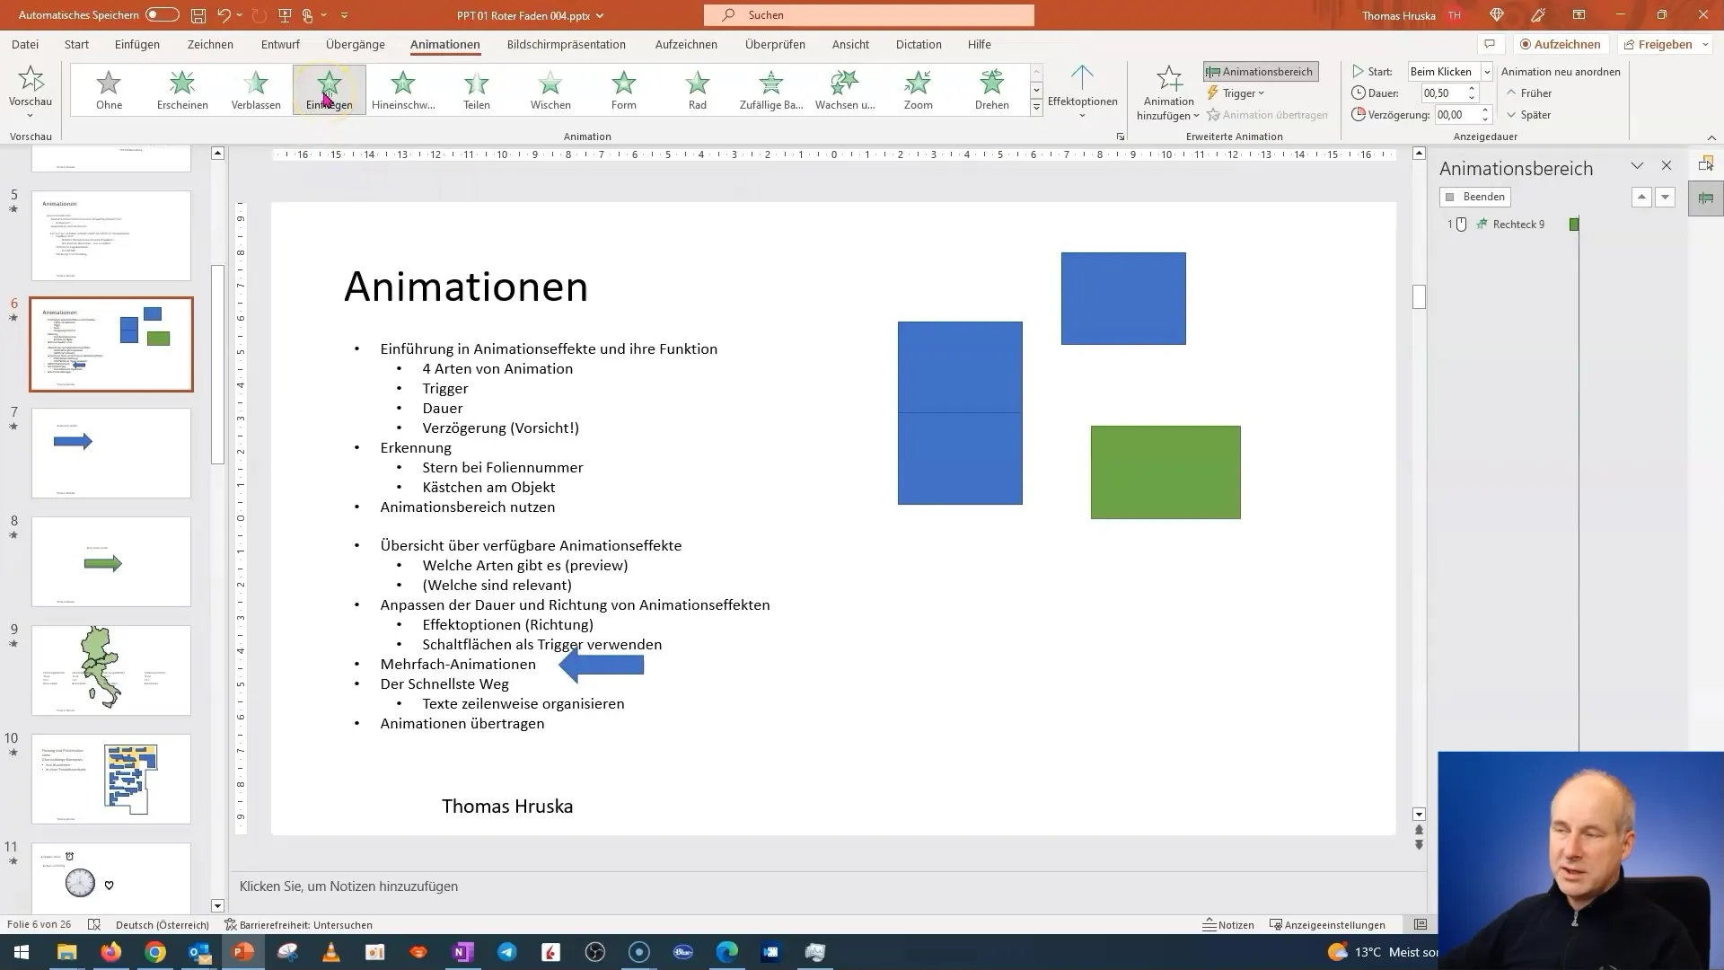Open the Ansicht tab
The height and width of the screenshot is (970, 1724).
850,44
